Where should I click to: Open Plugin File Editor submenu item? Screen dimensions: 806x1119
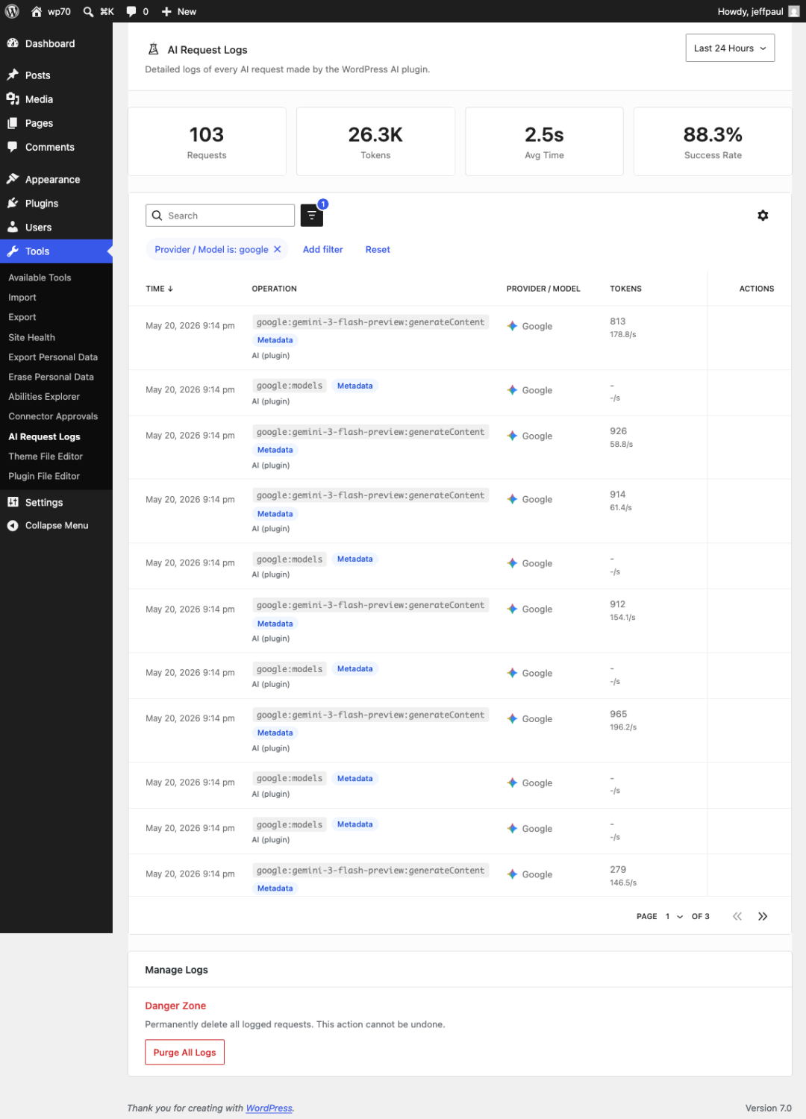(44, 476)
